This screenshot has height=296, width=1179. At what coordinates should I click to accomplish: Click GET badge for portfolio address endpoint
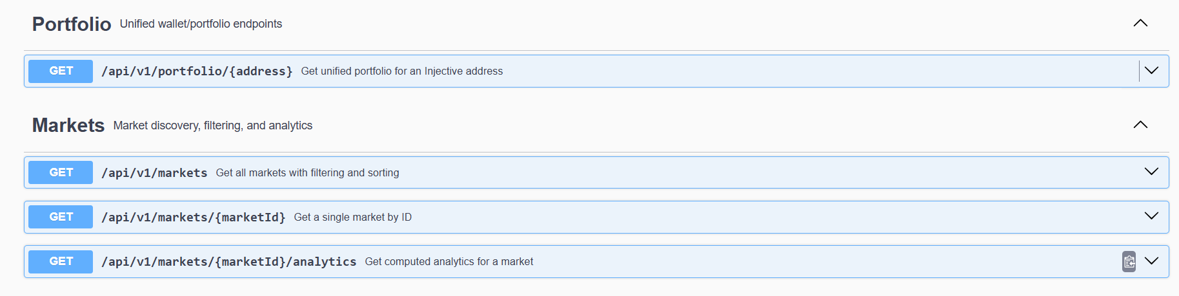[61, 71]
